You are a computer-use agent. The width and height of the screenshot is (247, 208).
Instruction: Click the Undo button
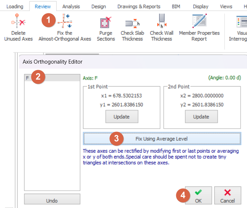(52, 201)
